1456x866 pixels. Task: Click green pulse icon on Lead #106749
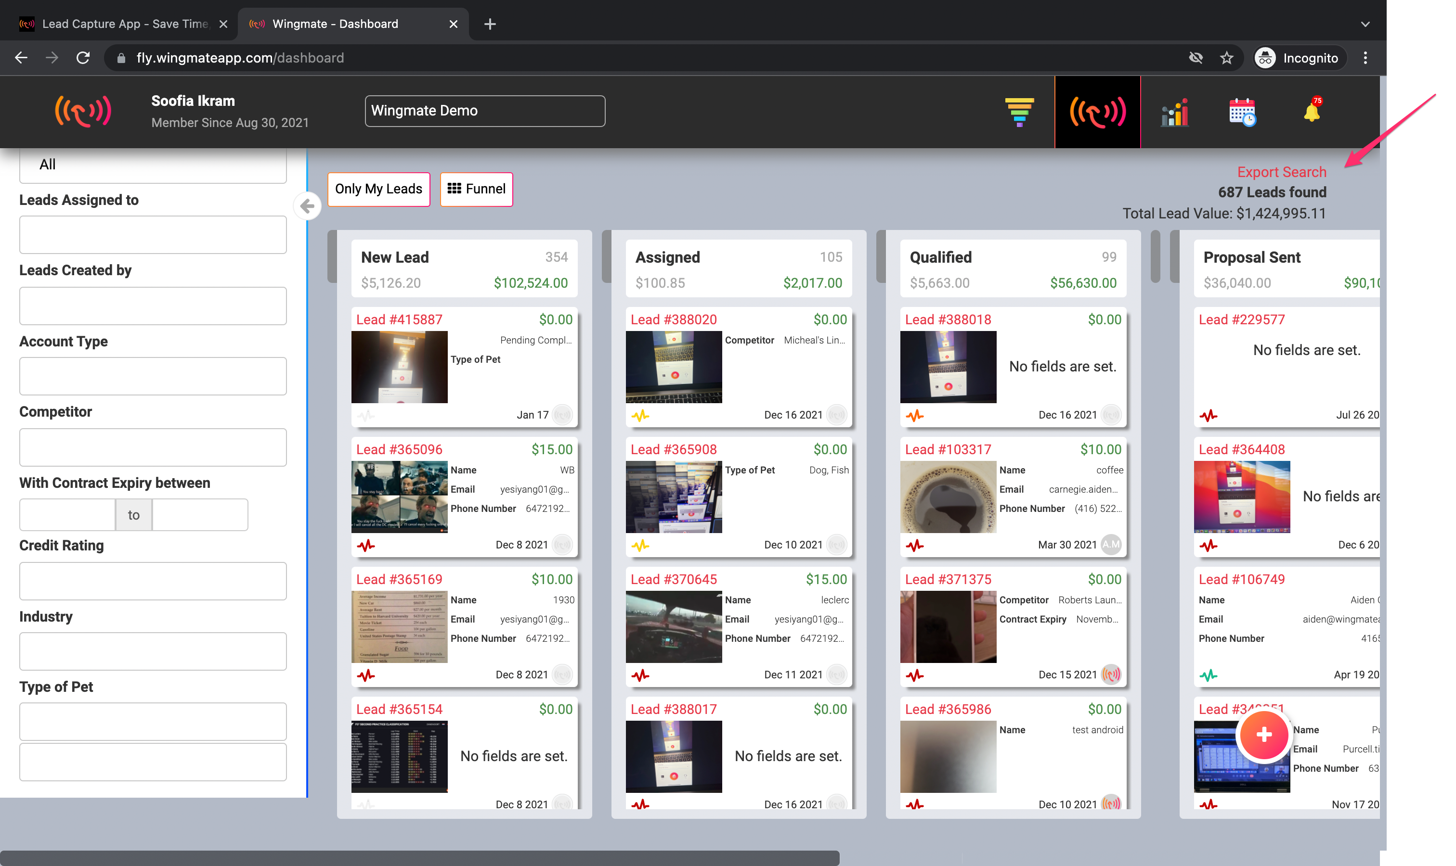pos(1209,675)
